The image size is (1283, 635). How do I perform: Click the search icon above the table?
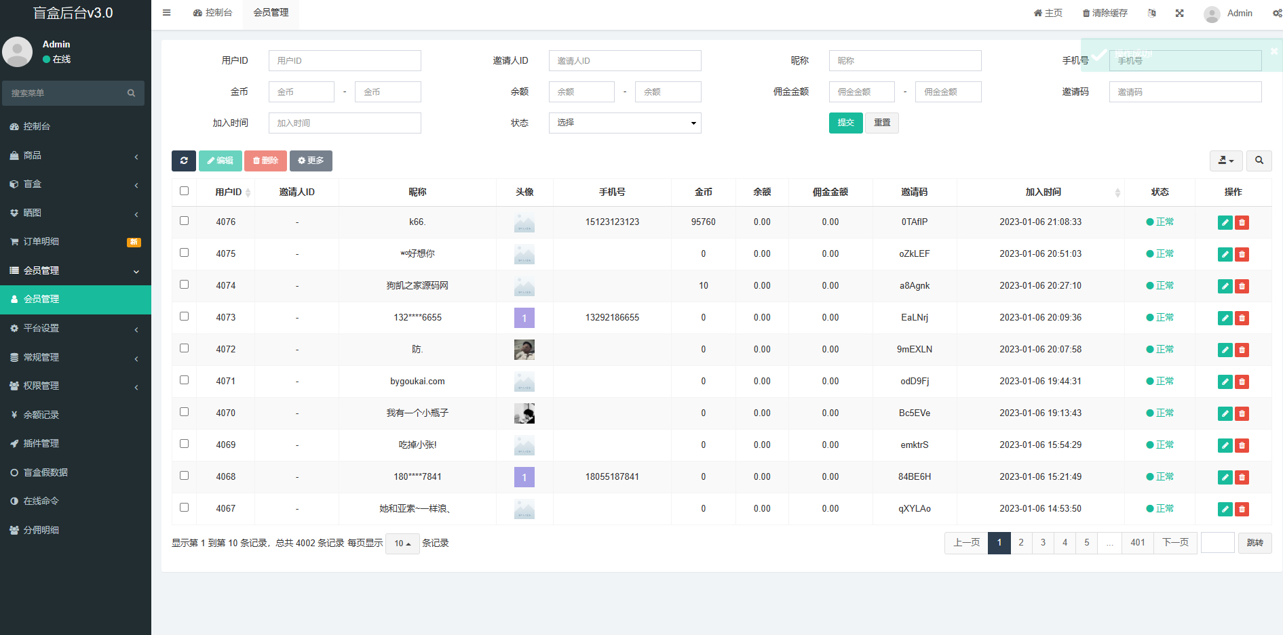pos(1259,161)
